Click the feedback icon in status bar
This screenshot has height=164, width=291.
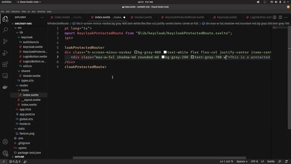pos(280,162)
